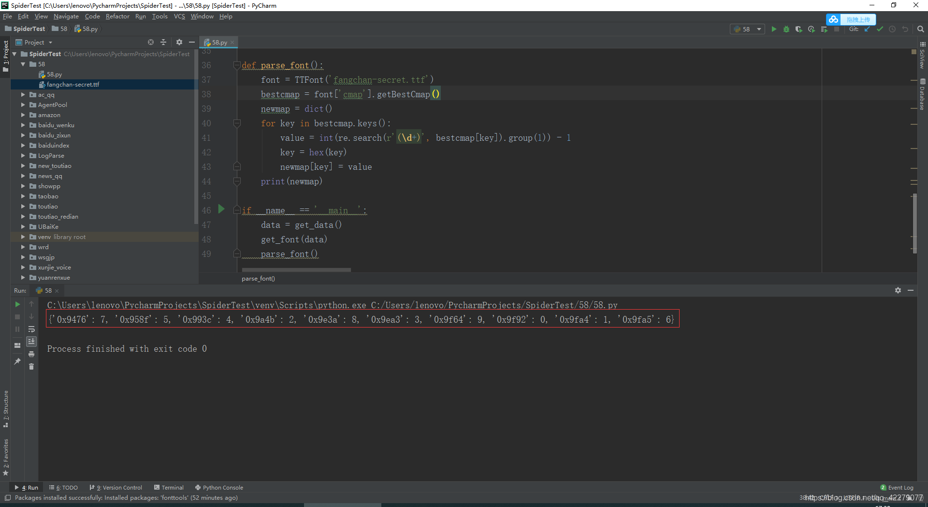This screenshot has width=928, height=507.
Task: Expand the venv library root folder
Action: coord(23,237)
